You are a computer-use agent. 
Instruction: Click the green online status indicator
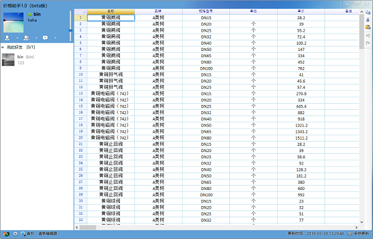(30, 15)
